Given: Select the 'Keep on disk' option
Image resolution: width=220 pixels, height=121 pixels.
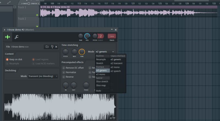Looking at the screenshot, I should (x=14, y=59).
